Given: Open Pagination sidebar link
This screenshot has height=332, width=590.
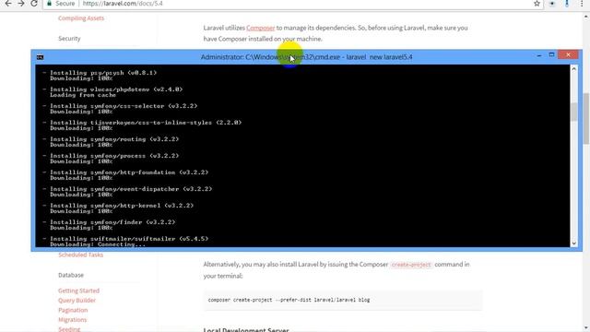Looking at the screenshot, I should 73,310.
